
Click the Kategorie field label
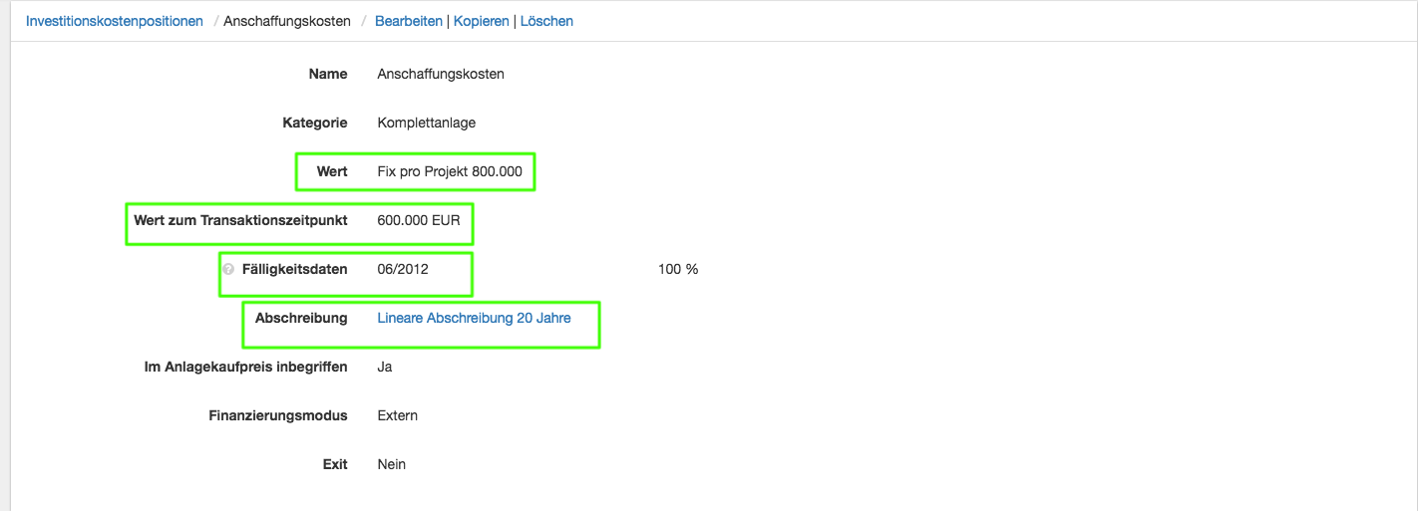[314, 123]
